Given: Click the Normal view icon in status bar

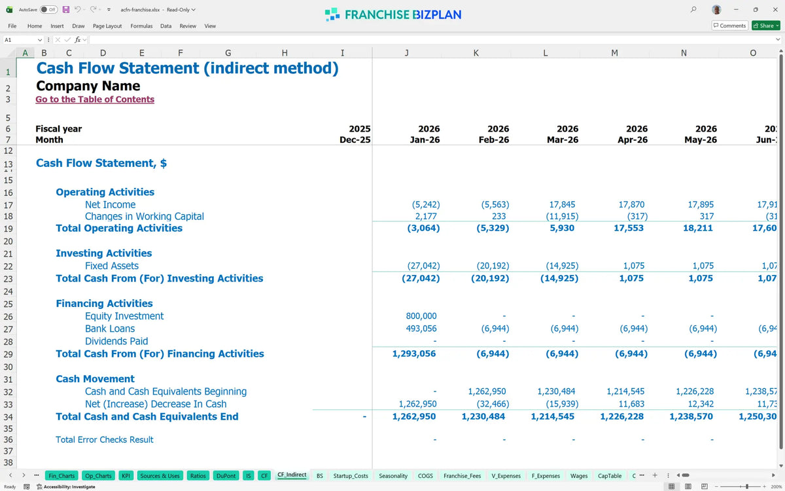Looking at the screenshot, I should [x=671, y=486].
